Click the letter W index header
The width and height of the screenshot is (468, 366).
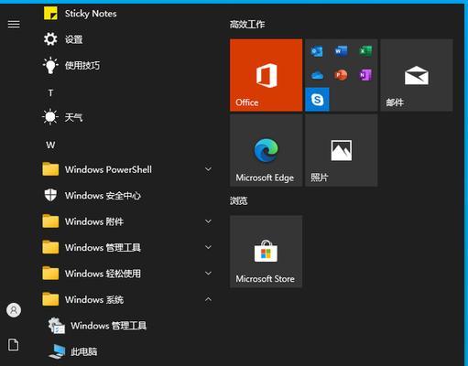50,145
